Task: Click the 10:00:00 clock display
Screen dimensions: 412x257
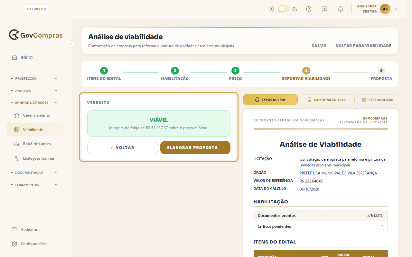Action: pos(36,9)
